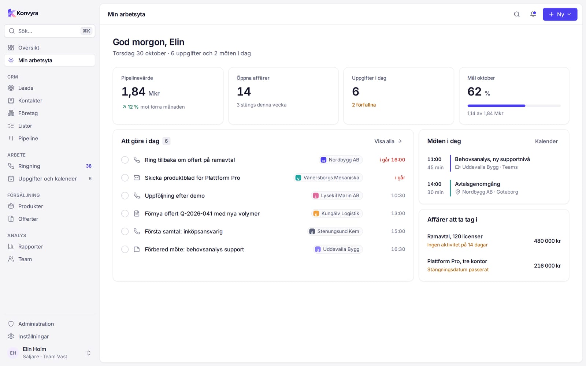This screenshot has width=586, height=366.
Task: Click the phone icon for Ring tillbaka task
Action: (x=137, y=160)
